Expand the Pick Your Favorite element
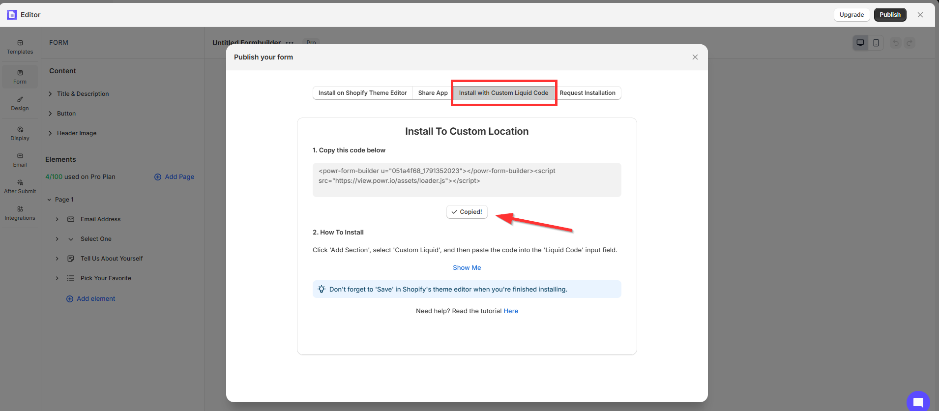This screenshot has height=411, width=939. 57,278
